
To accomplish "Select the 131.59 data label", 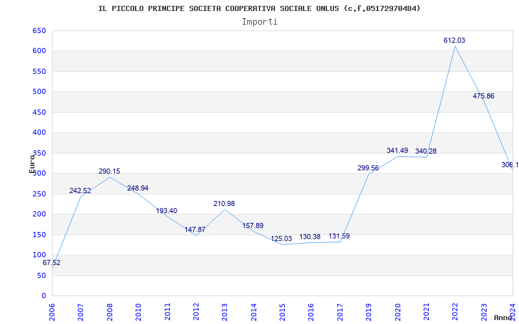I will [339, 237].
